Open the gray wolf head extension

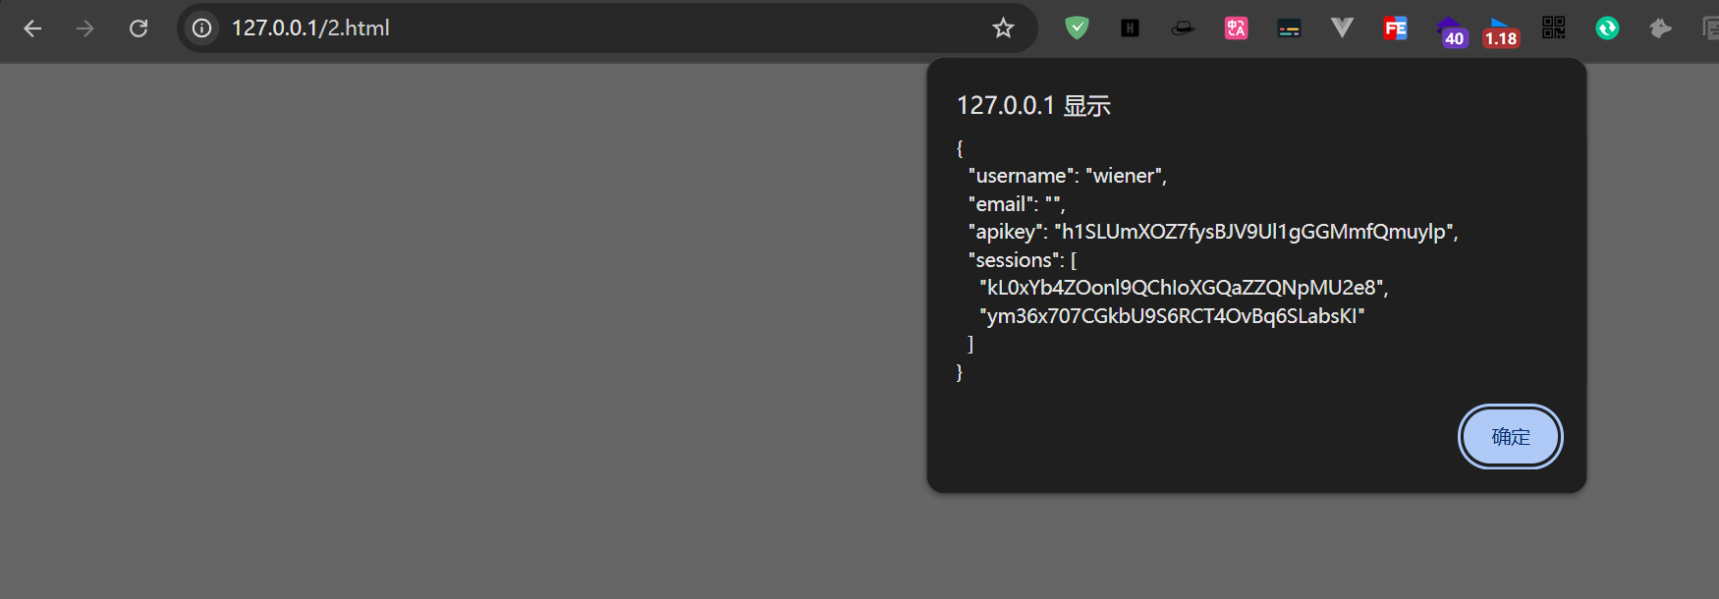coord(1660,28)
